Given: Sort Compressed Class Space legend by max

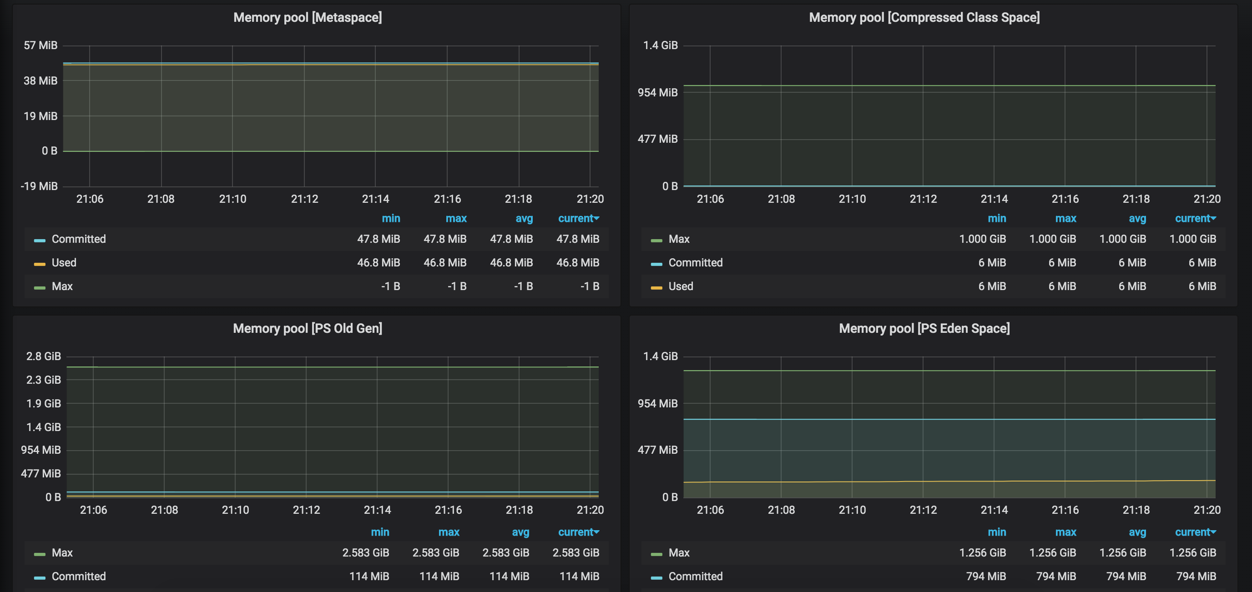Looking at the screenshot, I should tap(1065, 219).
